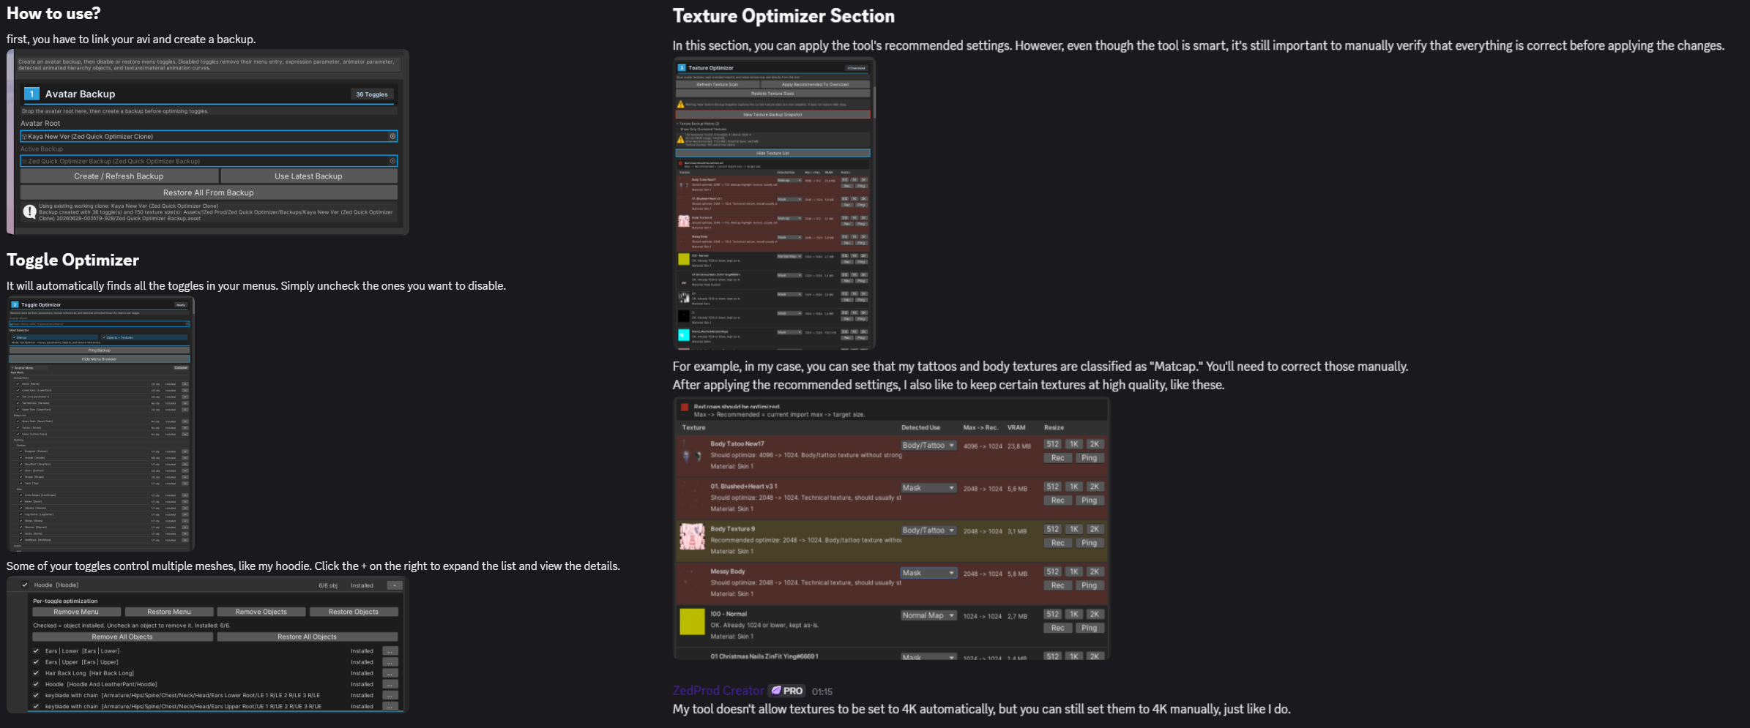The image size is (1750, 728).
Task: Click the Detected Use column header
Action: click(920, 427)
